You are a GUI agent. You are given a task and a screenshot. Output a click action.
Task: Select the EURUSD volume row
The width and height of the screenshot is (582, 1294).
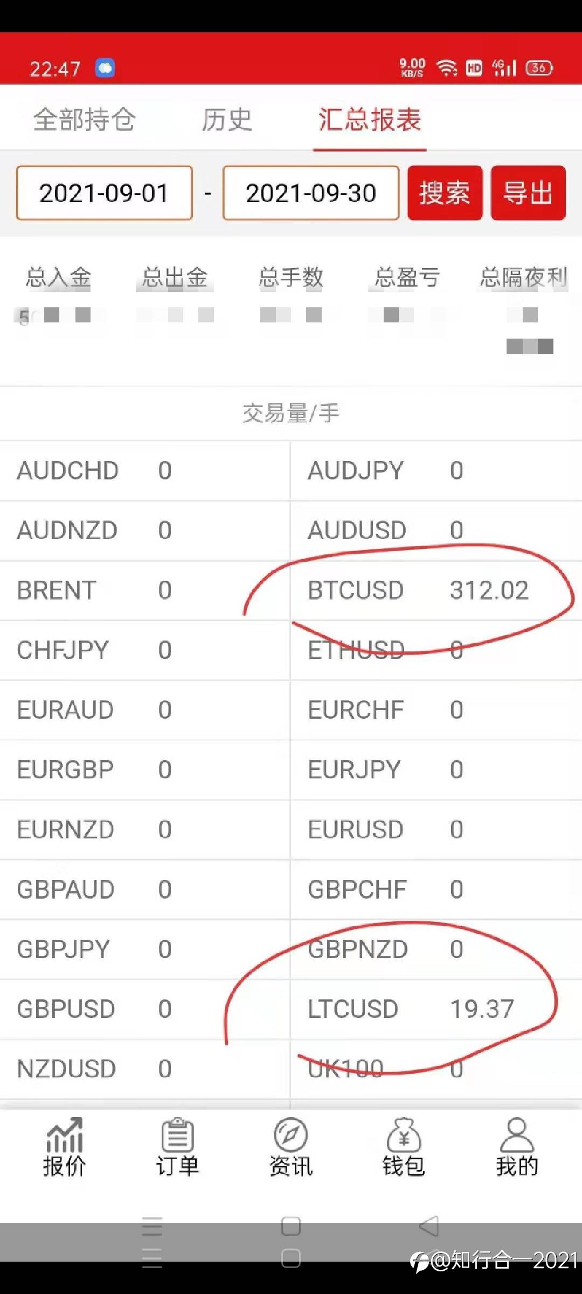coord(436,830)
